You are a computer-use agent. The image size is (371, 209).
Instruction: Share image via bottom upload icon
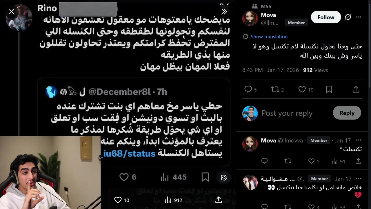219,200
